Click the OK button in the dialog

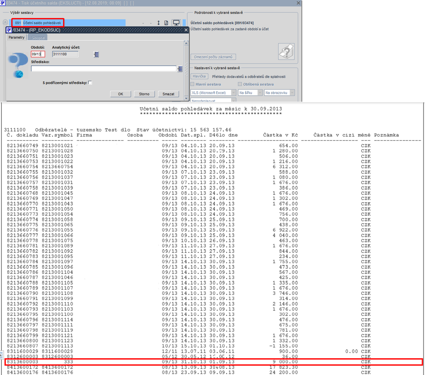121,94
